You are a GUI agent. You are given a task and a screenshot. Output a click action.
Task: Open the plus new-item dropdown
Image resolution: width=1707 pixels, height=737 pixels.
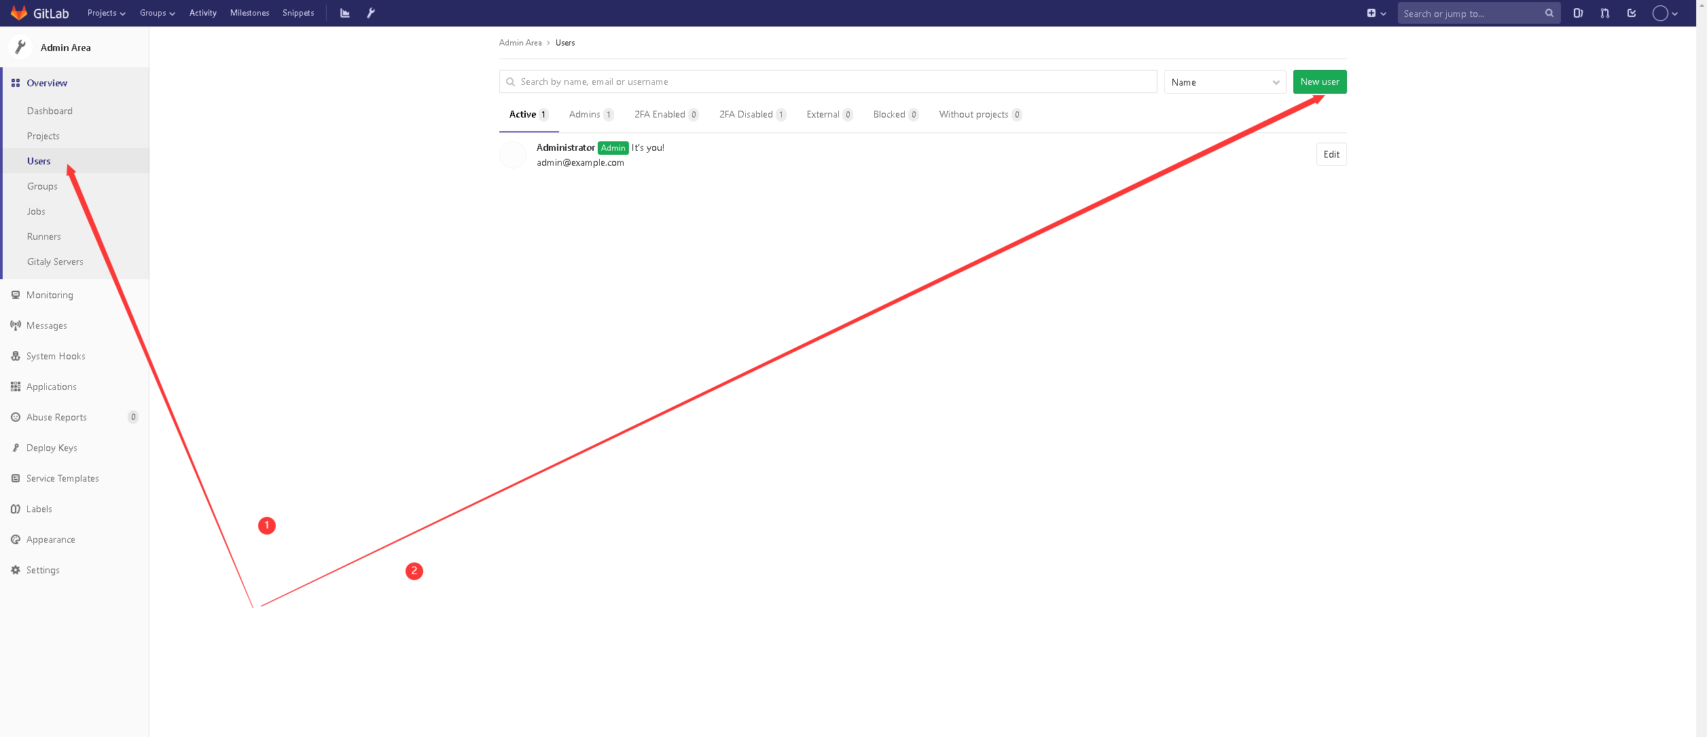pos(1376,13)
